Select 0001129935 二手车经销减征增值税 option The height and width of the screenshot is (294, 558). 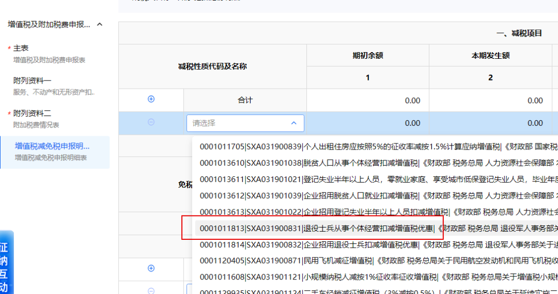pos(377,291)
